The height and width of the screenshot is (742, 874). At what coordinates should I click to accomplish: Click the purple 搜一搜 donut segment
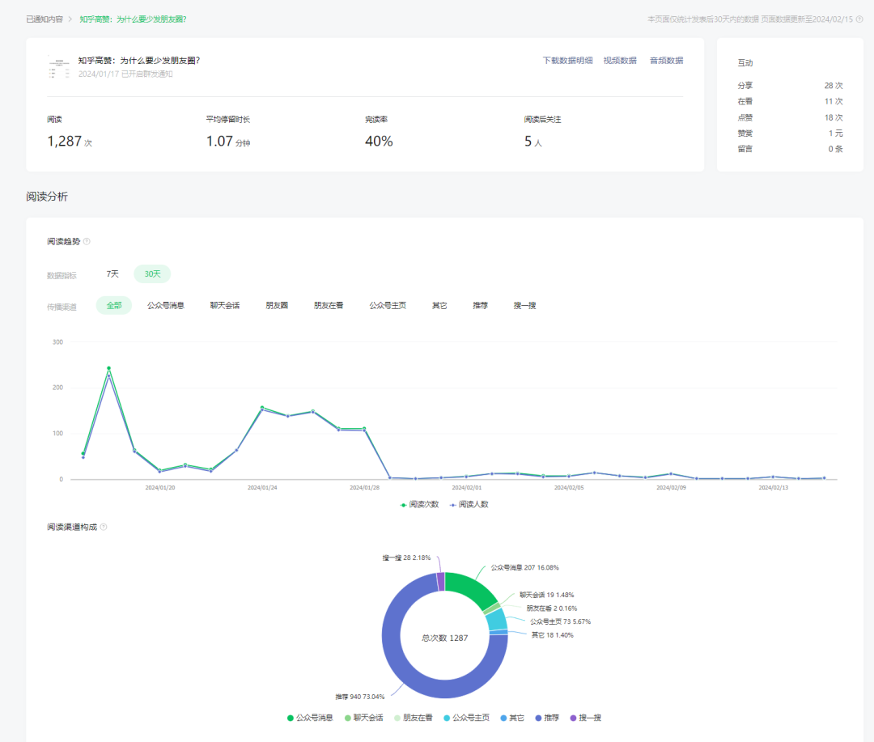[x=441, y=582]
